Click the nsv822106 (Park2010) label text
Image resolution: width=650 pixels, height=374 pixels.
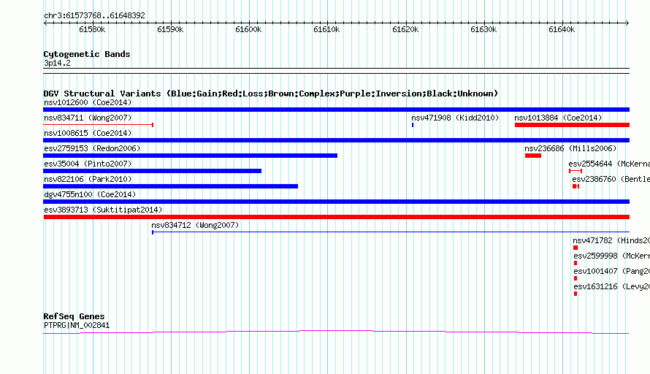pyautogui.click(x=88, y=179)
